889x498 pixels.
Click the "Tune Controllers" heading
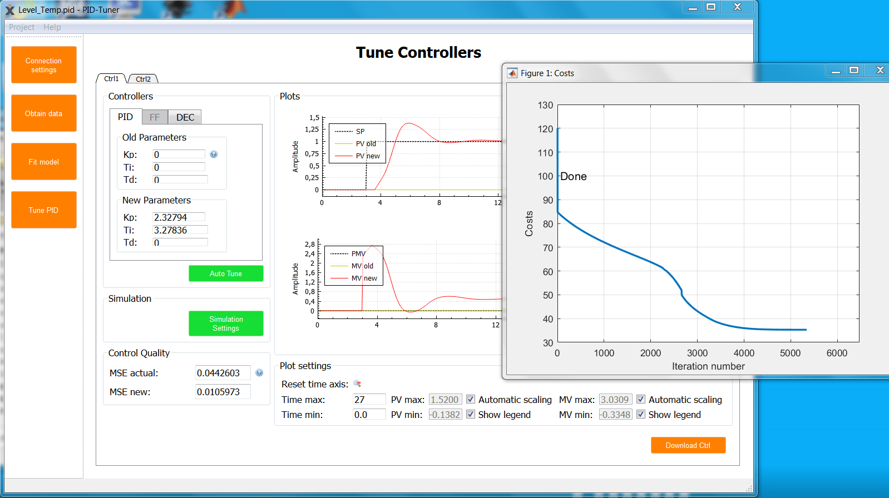(x=418, y=52)
